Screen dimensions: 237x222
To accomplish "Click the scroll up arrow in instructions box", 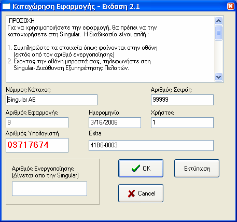I will pyautogui.click(x=218, y=21).
